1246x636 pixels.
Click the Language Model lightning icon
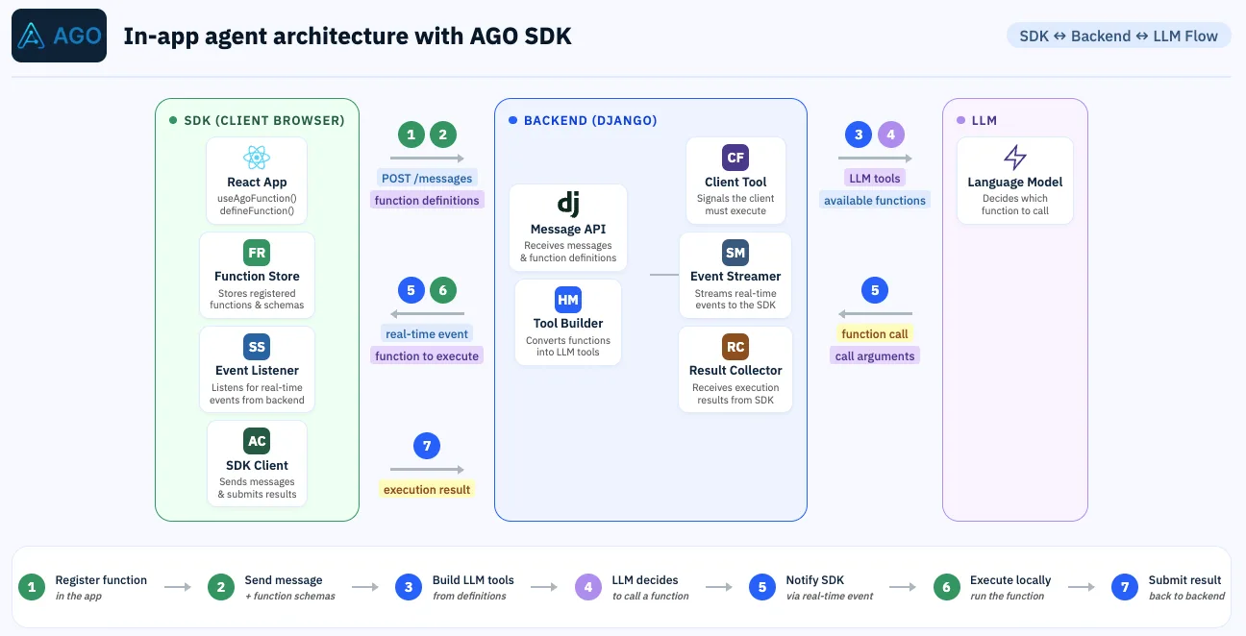pyautogui.click(x=1015, y=157)
